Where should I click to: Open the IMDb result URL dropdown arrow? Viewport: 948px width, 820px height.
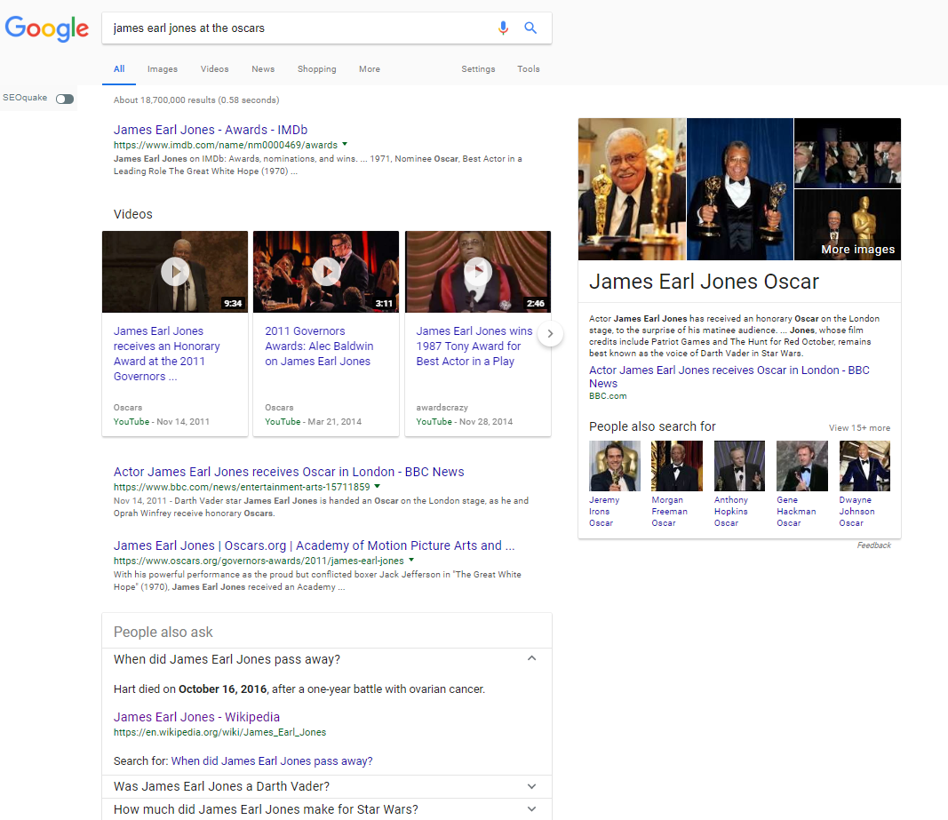pyautogui.click(x=345, y=145)
